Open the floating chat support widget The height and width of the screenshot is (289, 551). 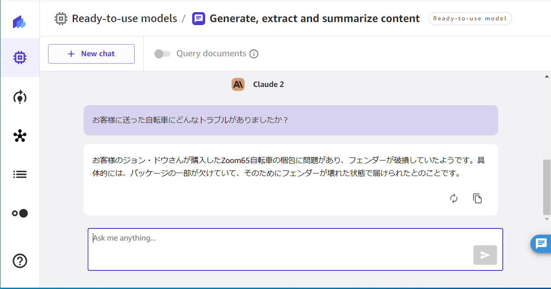[541, 244]
